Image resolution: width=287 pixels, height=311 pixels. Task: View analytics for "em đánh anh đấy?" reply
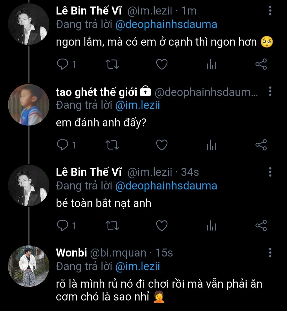[212, 145]
